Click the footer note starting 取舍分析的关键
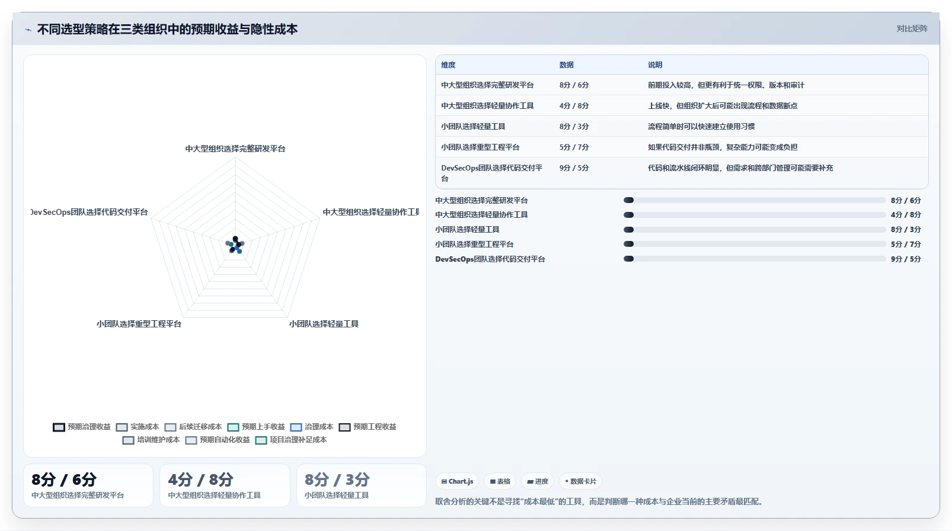 click(600, 502)
